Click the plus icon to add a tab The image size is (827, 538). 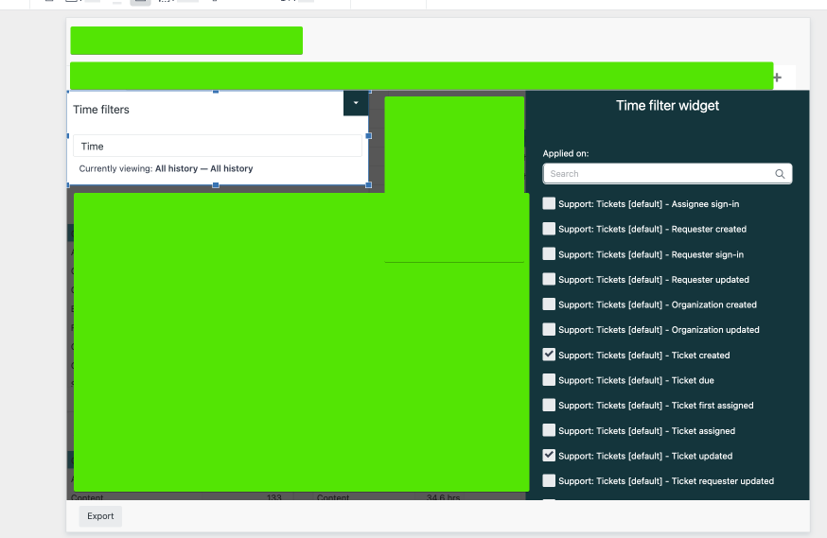point(777,78)
